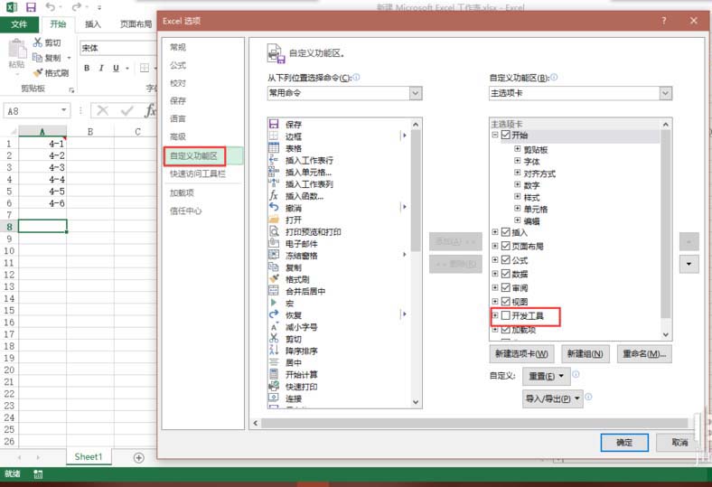Uncheck the 数据 tab checkbox
Screen dimensions: 712x487
506,274
